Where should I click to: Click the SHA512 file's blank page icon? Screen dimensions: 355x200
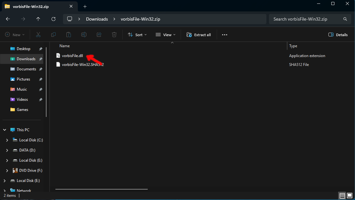click(x=58, y=64)
